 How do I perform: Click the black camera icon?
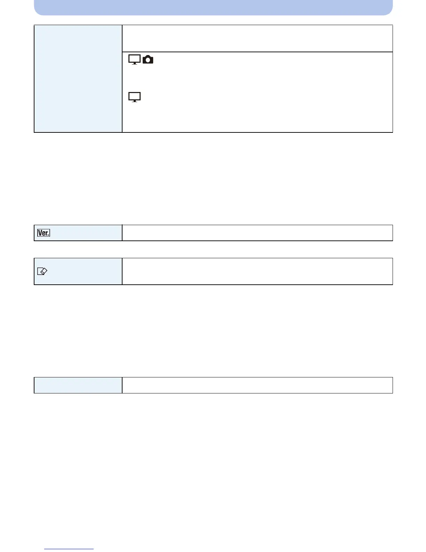coord(148,60)
